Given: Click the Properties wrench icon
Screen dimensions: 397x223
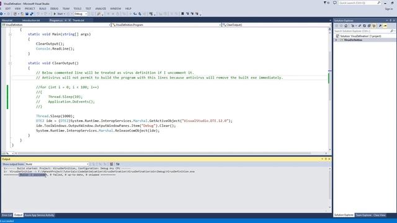Looking at the screenshot, I should [380, 26].
